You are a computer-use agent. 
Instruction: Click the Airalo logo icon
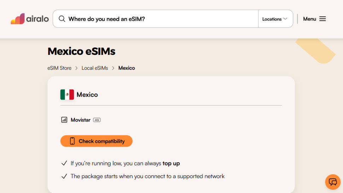point(18,19)
